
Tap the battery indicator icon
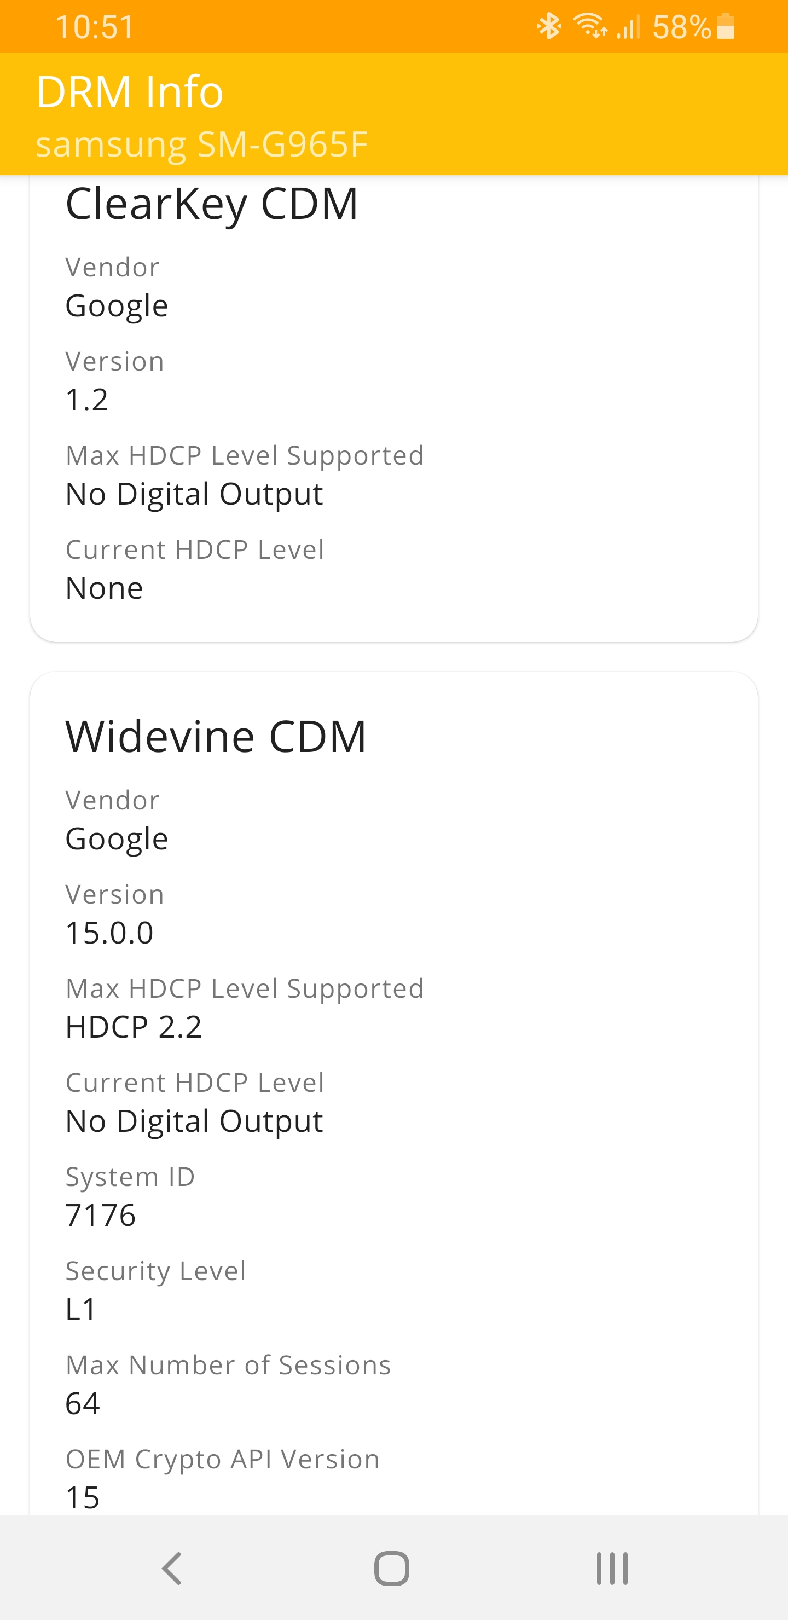click(726, 26)
